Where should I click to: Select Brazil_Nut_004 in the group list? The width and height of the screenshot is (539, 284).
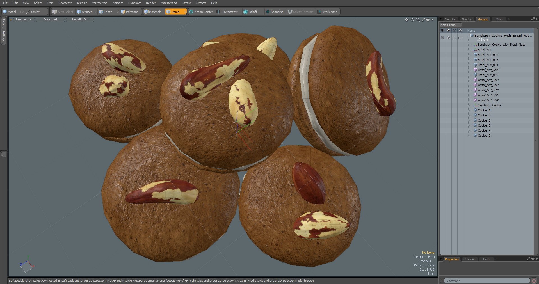(x=488, y=55)
